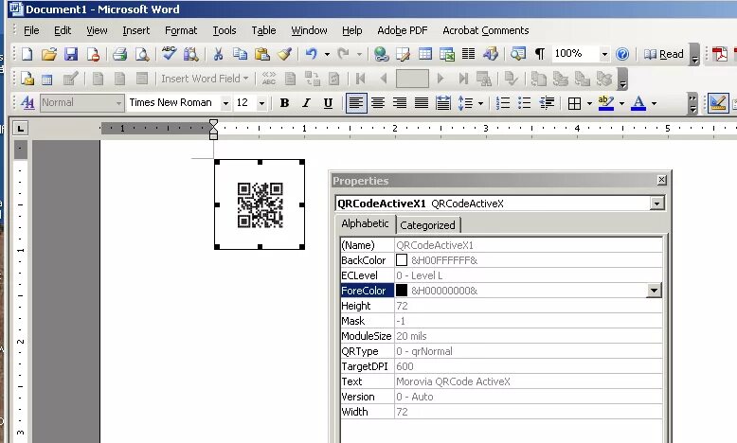Insert Table icon
Image resolution: width=737 pixels, height=443 pixels.
point(425,54)
